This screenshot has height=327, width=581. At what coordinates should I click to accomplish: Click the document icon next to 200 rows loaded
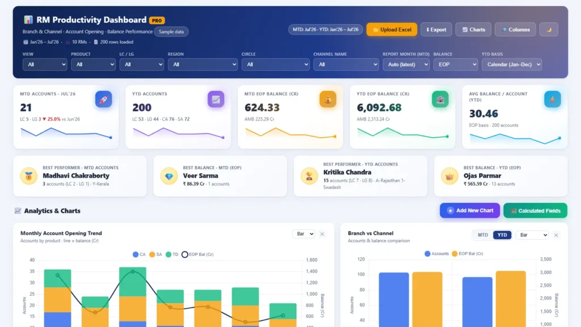point(96,42)
